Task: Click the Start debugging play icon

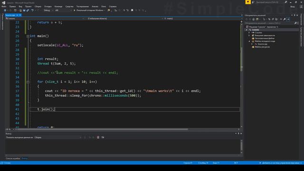Action: [74, 10]
